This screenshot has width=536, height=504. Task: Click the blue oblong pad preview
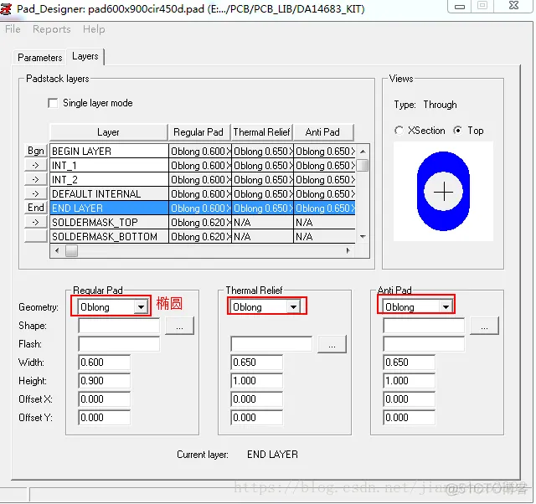click(443, 191)
